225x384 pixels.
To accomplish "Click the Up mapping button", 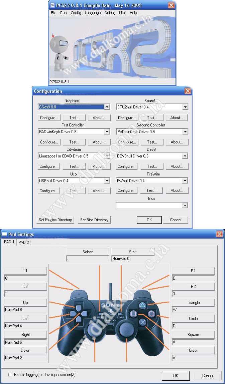I will [x=25, y=303].
